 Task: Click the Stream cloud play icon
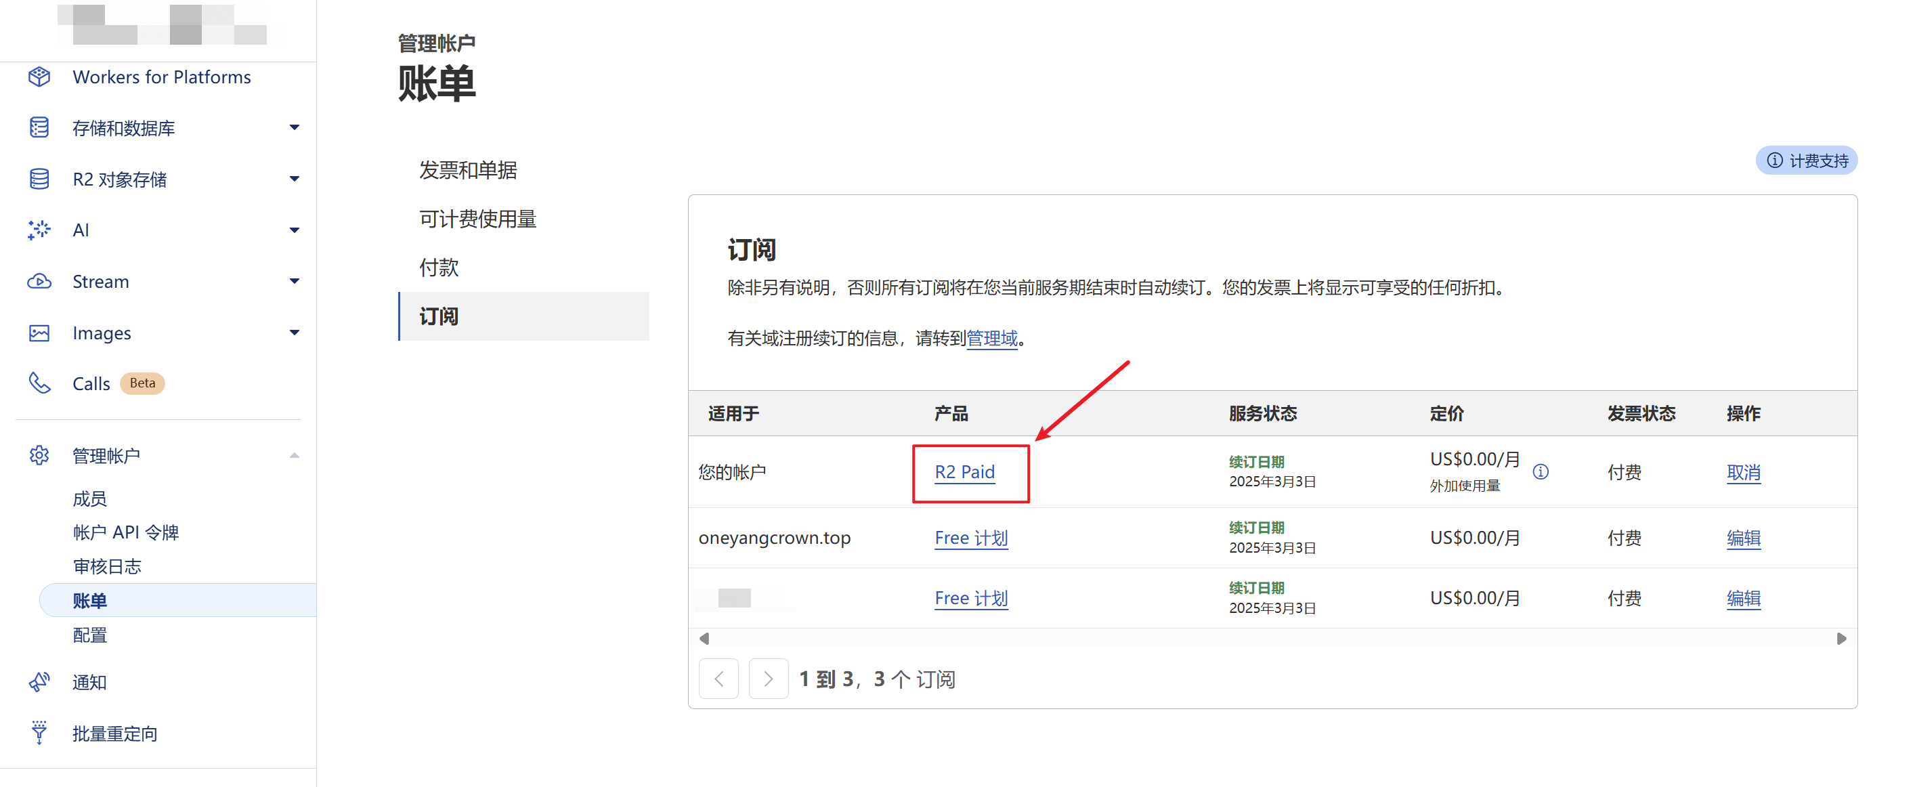(x=39, y=281)
